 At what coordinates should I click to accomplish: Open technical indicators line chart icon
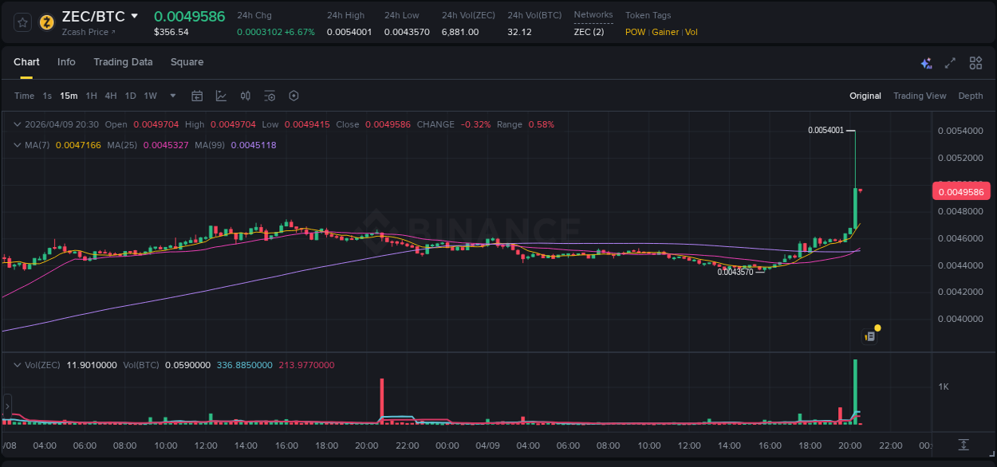(x=221, y=96)
